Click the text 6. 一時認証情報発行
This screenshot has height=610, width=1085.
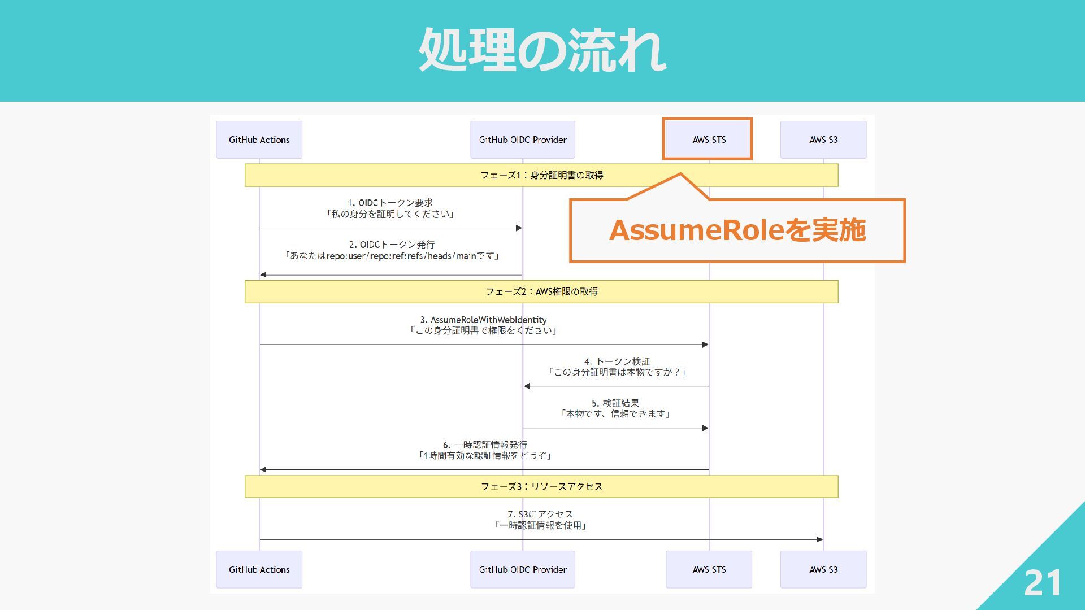click(x=485, y=445)
